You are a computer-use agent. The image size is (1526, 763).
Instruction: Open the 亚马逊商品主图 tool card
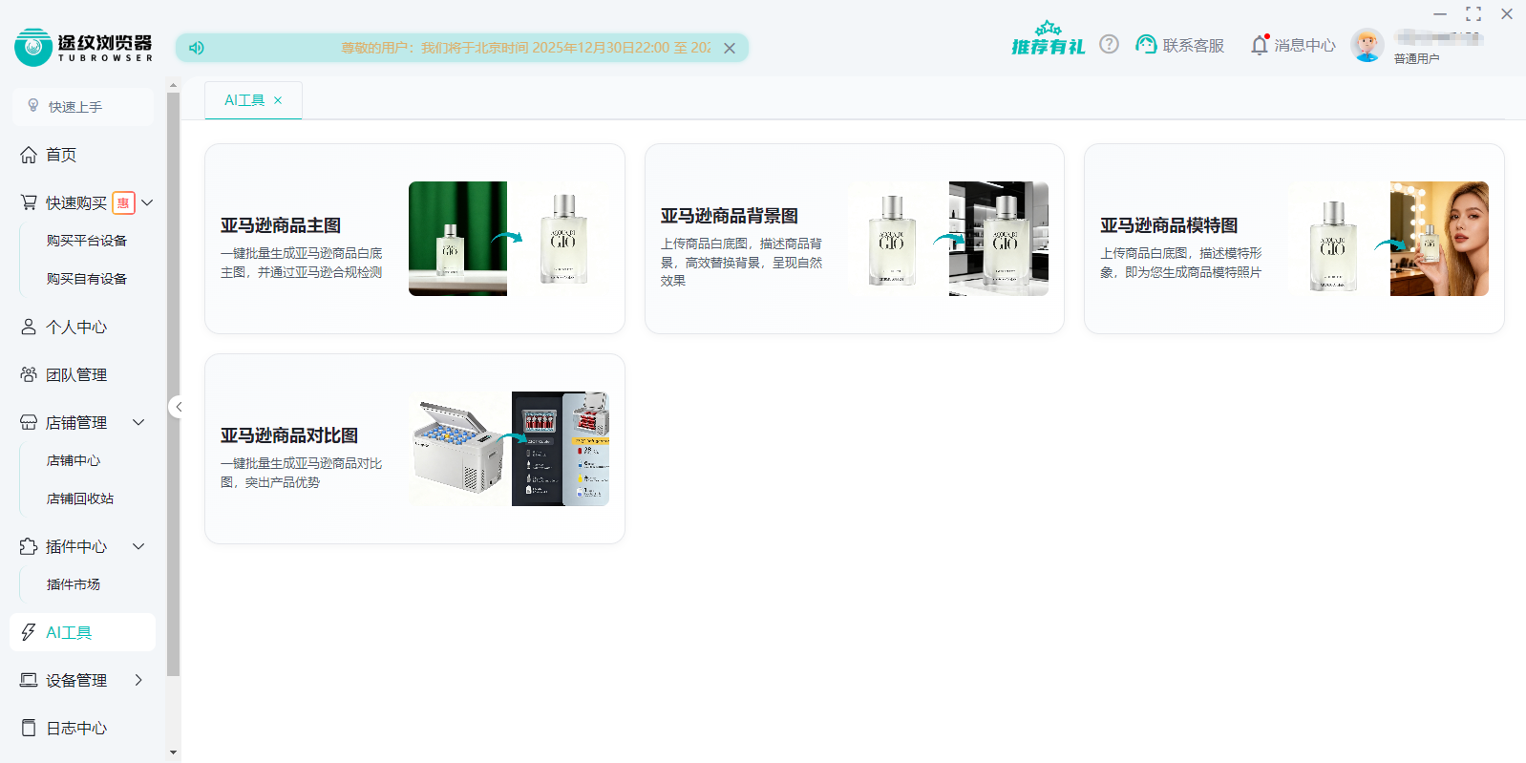click(414, 239)
